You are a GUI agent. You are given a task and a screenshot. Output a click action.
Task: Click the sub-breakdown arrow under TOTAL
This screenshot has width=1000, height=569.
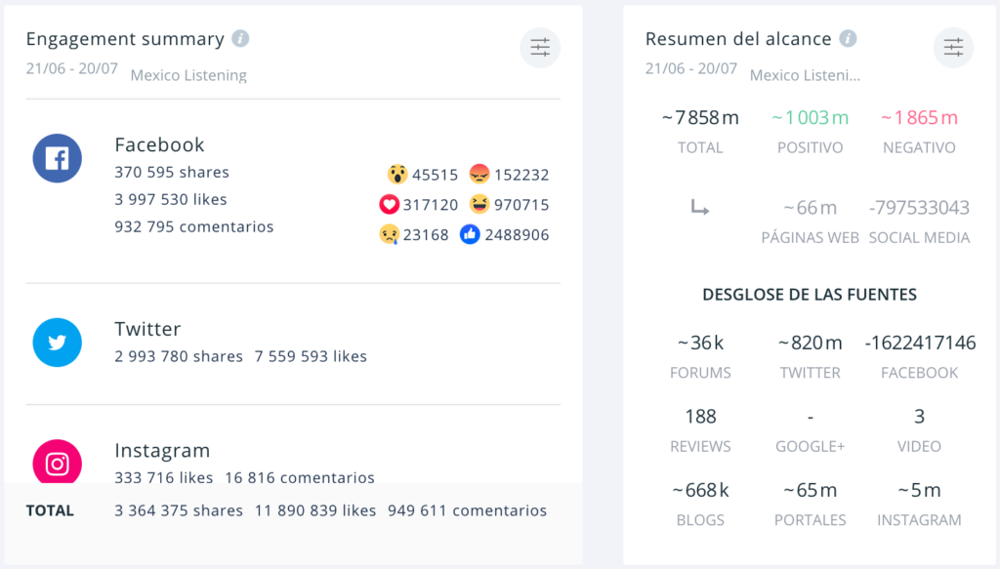(699, 207)
